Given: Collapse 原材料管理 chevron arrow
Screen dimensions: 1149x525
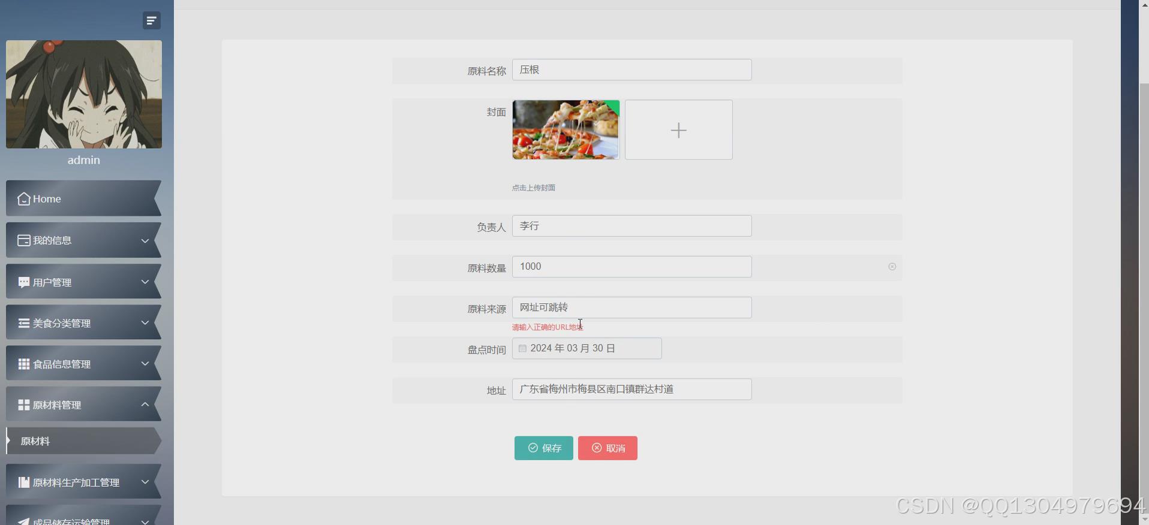Looking at the screenshot, I should coord(145,404).
